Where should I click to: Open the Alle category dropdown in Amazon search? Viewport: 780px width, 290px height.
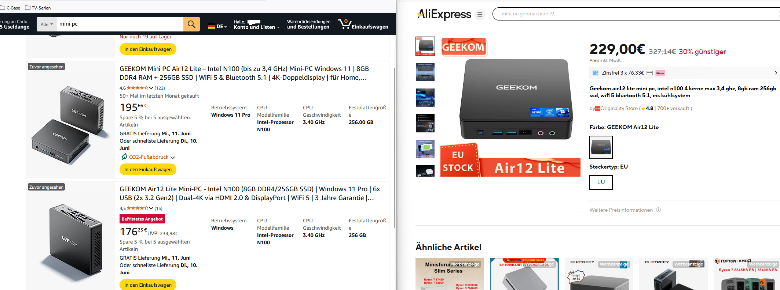tap(47, 24)
